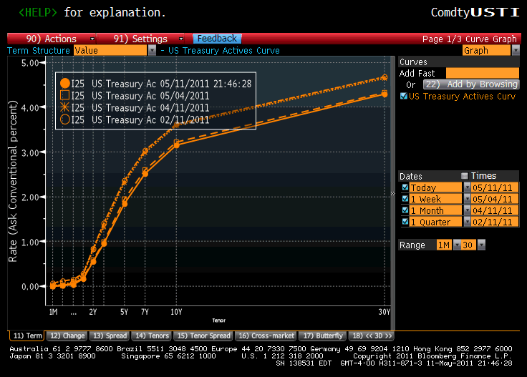This screenshot has width=527, height=377.
Task: Click the 2Y tenor axis label
Action: pos(93,312)
